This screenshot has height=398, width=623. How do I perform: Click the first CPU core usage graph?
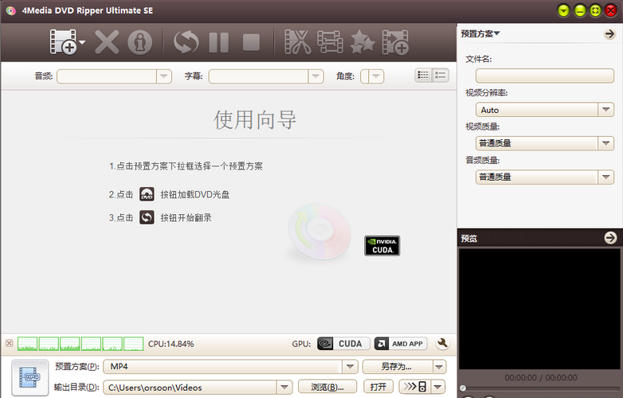click(27, 344)
